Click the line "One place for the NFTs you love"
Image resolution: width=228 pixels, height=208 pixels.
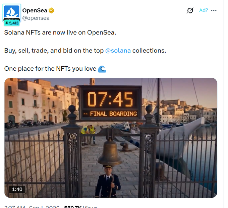[x=50, y=69]
